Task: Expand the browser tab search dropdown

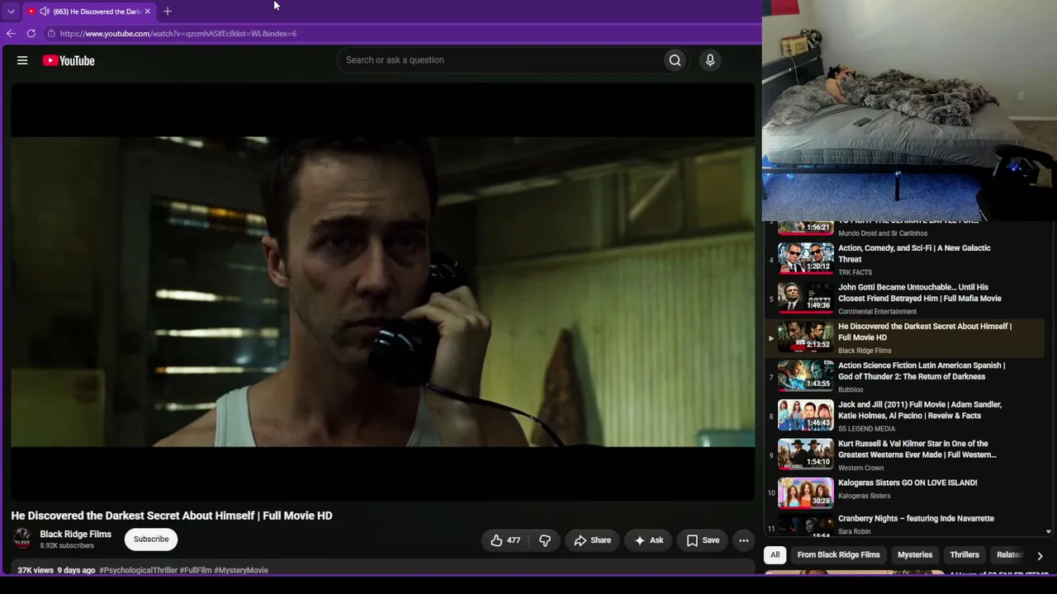Action: (11, 12)
